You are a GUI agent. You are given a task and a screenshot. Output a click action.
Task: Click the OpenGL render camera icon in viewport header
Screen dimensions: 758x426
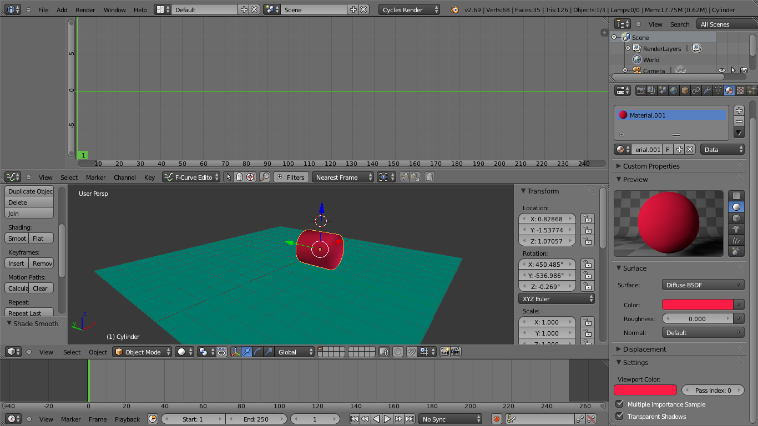click(446, 352)
